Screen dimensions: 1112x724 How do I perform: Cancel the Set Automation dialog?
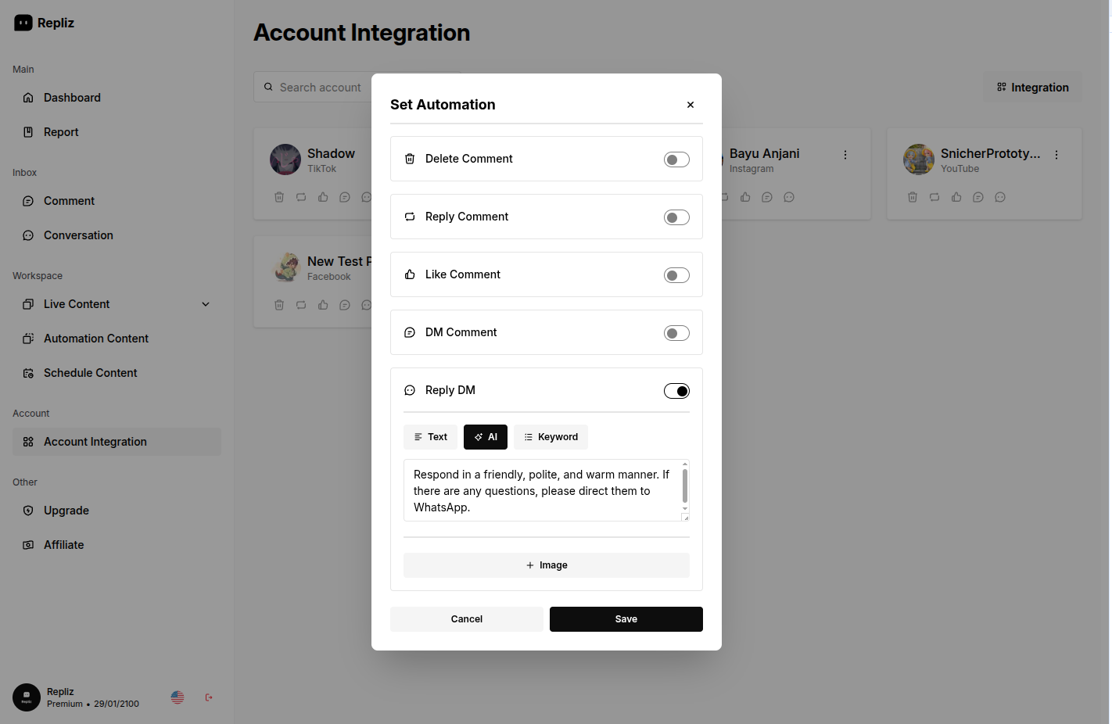tap(466, 619)
